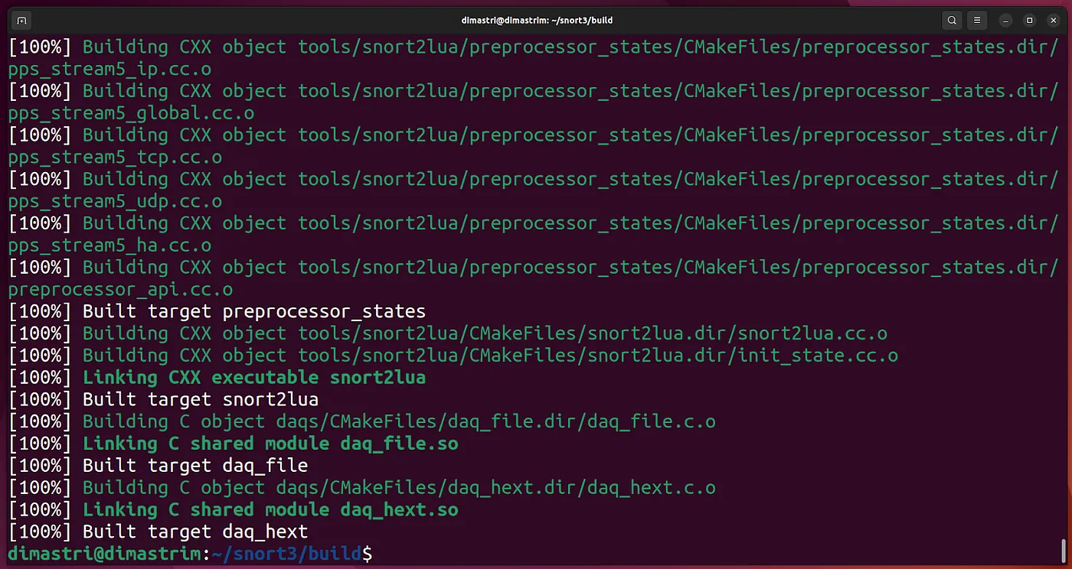Minimize the terminal window

[x=1007, y=20]
